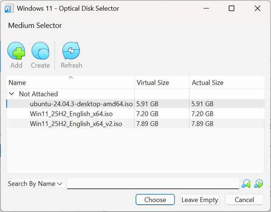The width and height of the screenshot is (271, 212).
Task: Click the search previous match icon
Action: pyautogui.click(x=246, y=184)
